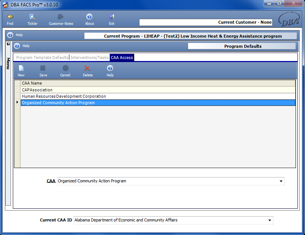Cancel the current CAA edit
This screenshot has width=305, height=235.
(x=65, y=71)
